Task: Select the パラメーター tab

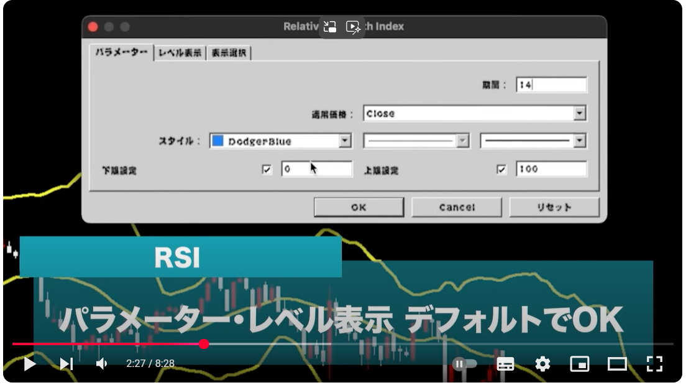Action: tap(122, 53)
